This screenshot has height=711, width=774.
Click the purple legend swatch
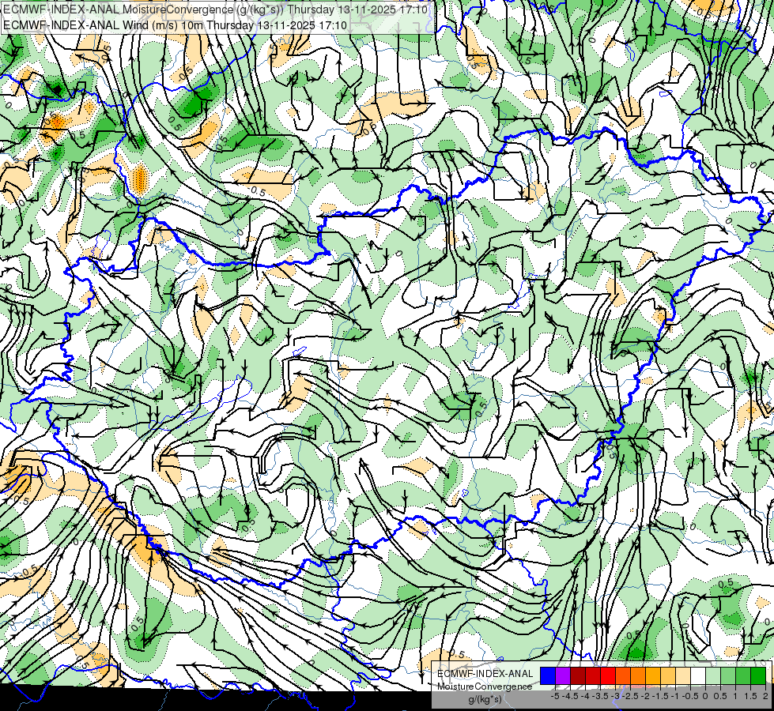pyautogui.click(x=563, y=675)
